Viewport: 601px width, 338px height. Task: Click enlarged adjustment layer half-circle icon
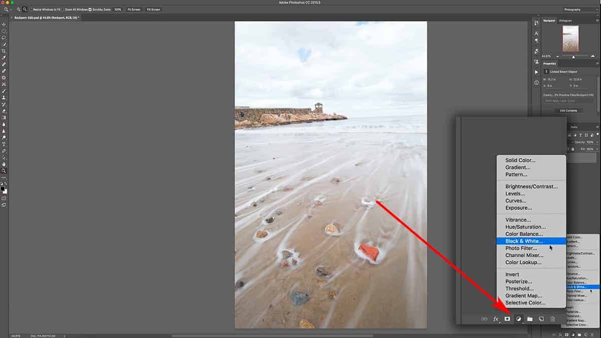tap(519, 318)
